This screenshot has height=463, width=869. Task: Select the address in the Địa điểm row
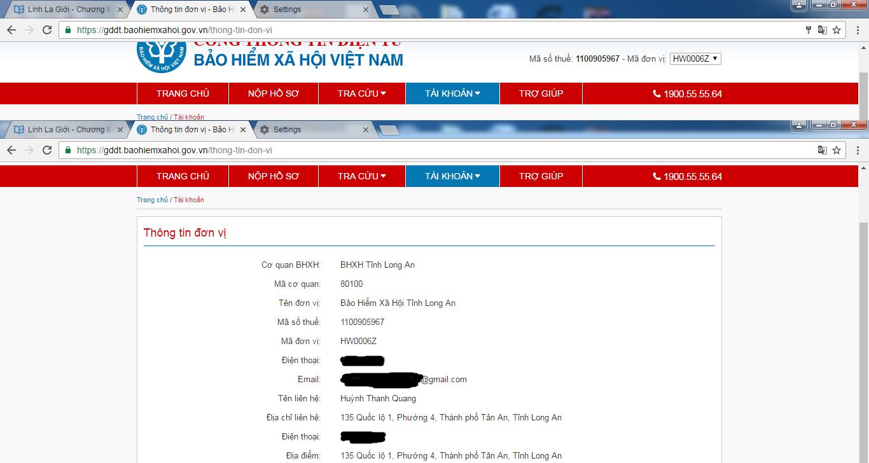coord(451,455)
